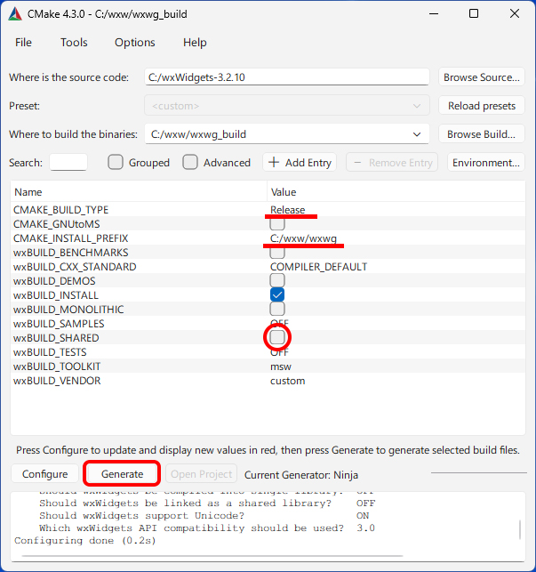The height and width of the screenshot is (572, 536).
Task: Close the CMake window
Action: (515, 14)
